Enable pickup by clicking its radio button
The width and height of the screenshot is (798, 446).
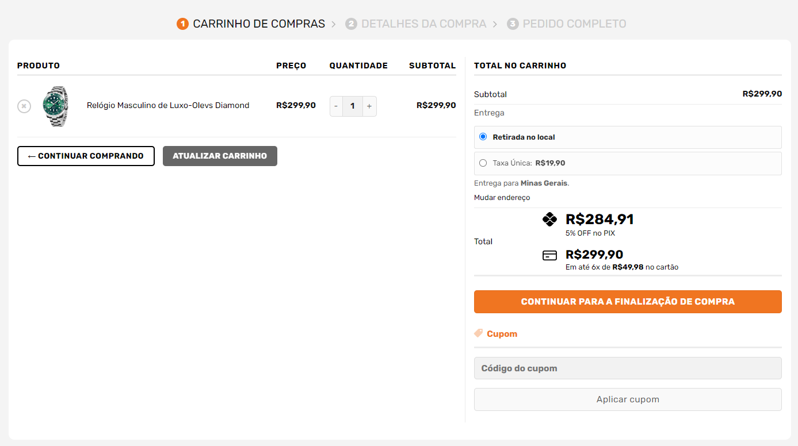click(x=483, y=136)
